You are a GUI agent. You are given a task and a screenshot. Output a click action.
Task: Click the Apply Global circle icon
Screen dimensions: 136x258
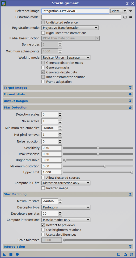point(17,254)
